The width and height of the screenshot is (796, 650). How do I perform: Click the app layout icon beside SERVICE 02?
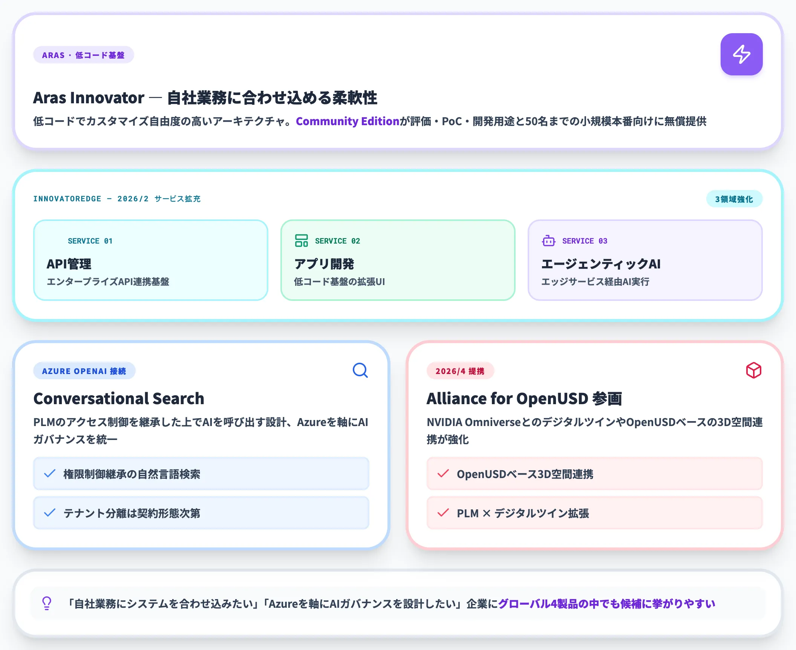(301, 241)
